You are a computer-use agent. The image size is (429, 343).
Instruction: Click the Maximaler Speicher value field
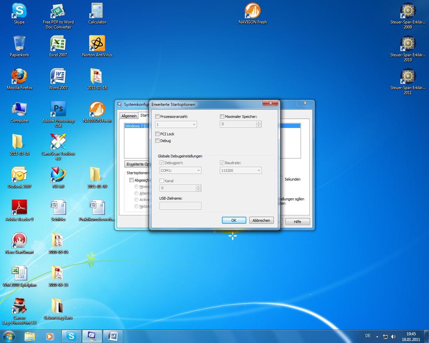(x=238, y=124)
